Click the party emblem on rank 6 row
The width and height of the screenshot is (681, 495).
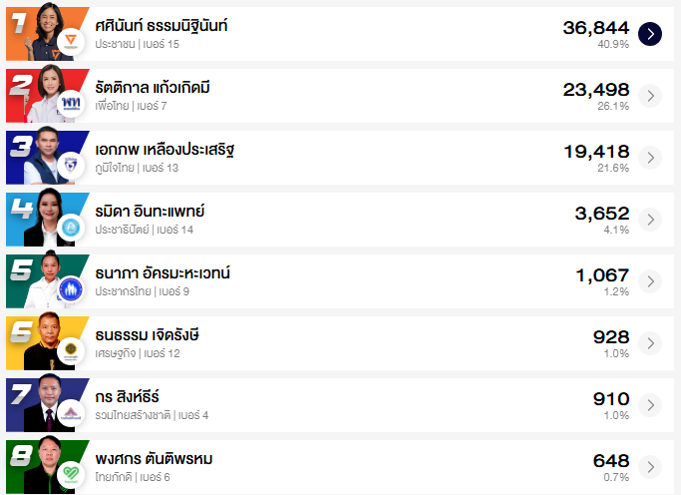point(71,351)
